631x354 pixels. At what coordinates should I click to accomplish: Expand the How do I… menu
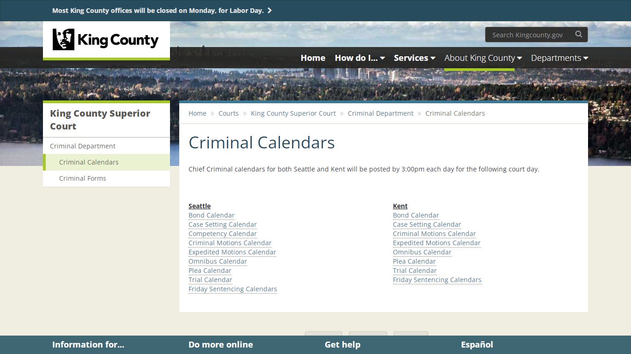(x=360, y=58)
